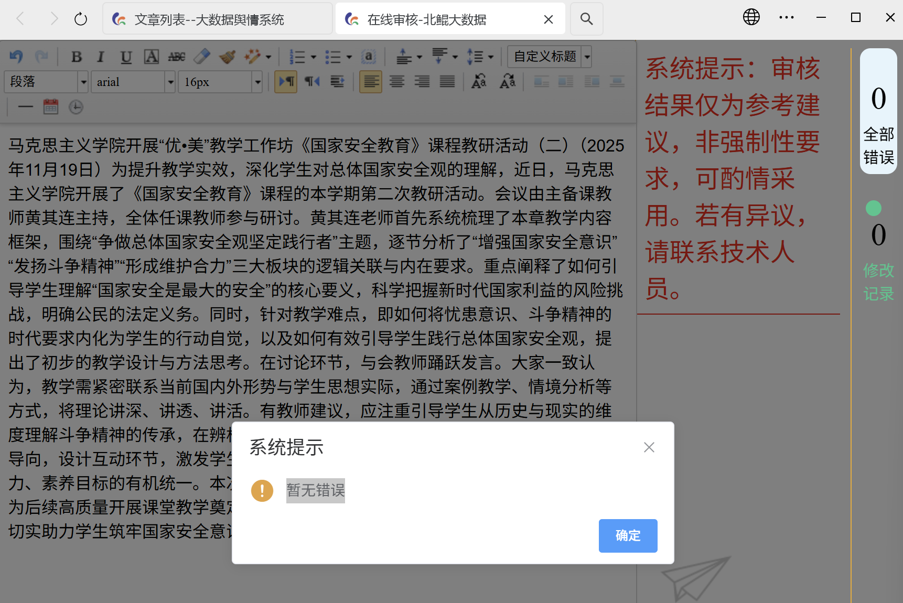Click the calendar insert-date icon
Screen dimensions: 903x603
click(x=51, y=107)
